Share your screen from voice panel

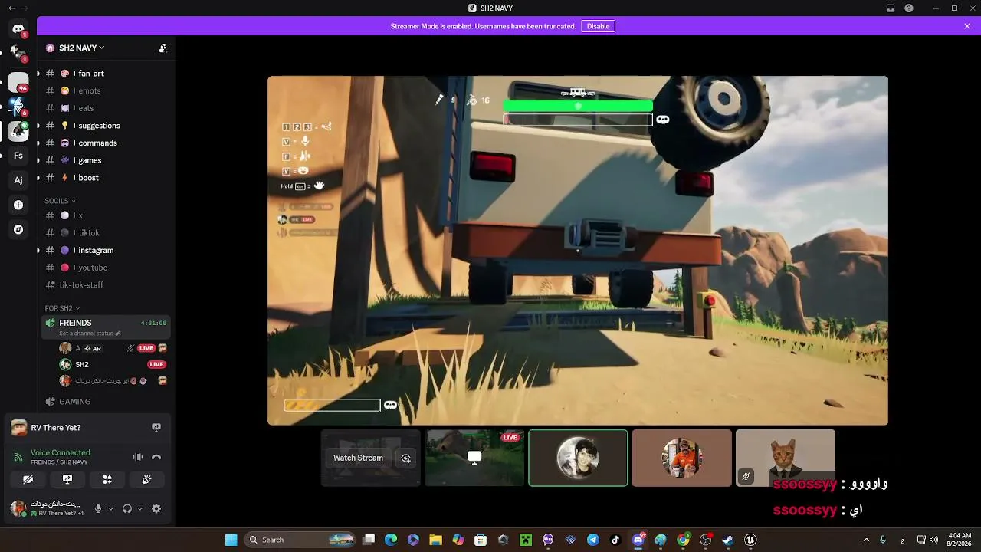click(67, 479)
